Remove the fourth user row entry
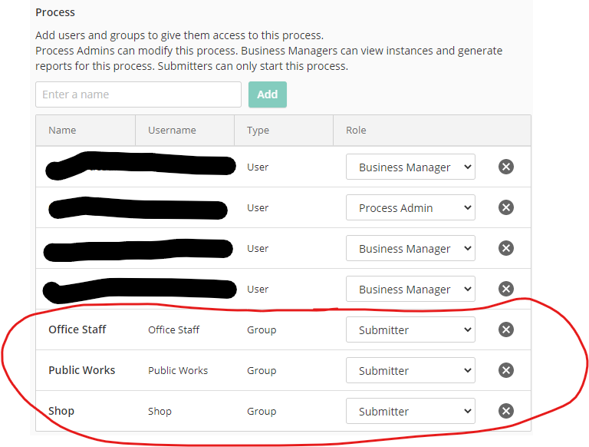The image size is (589, 447). point(505,289)
